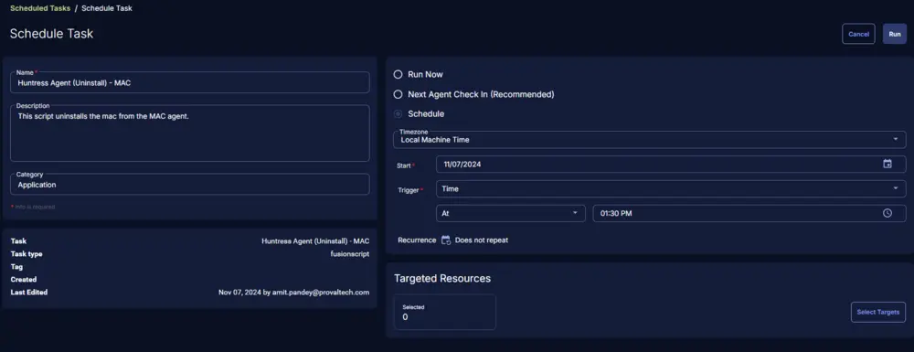Viewport: 914px width, 352px height.
Task: Go to Scheduled Tasks breadcrumb
Action: point(40,8)
